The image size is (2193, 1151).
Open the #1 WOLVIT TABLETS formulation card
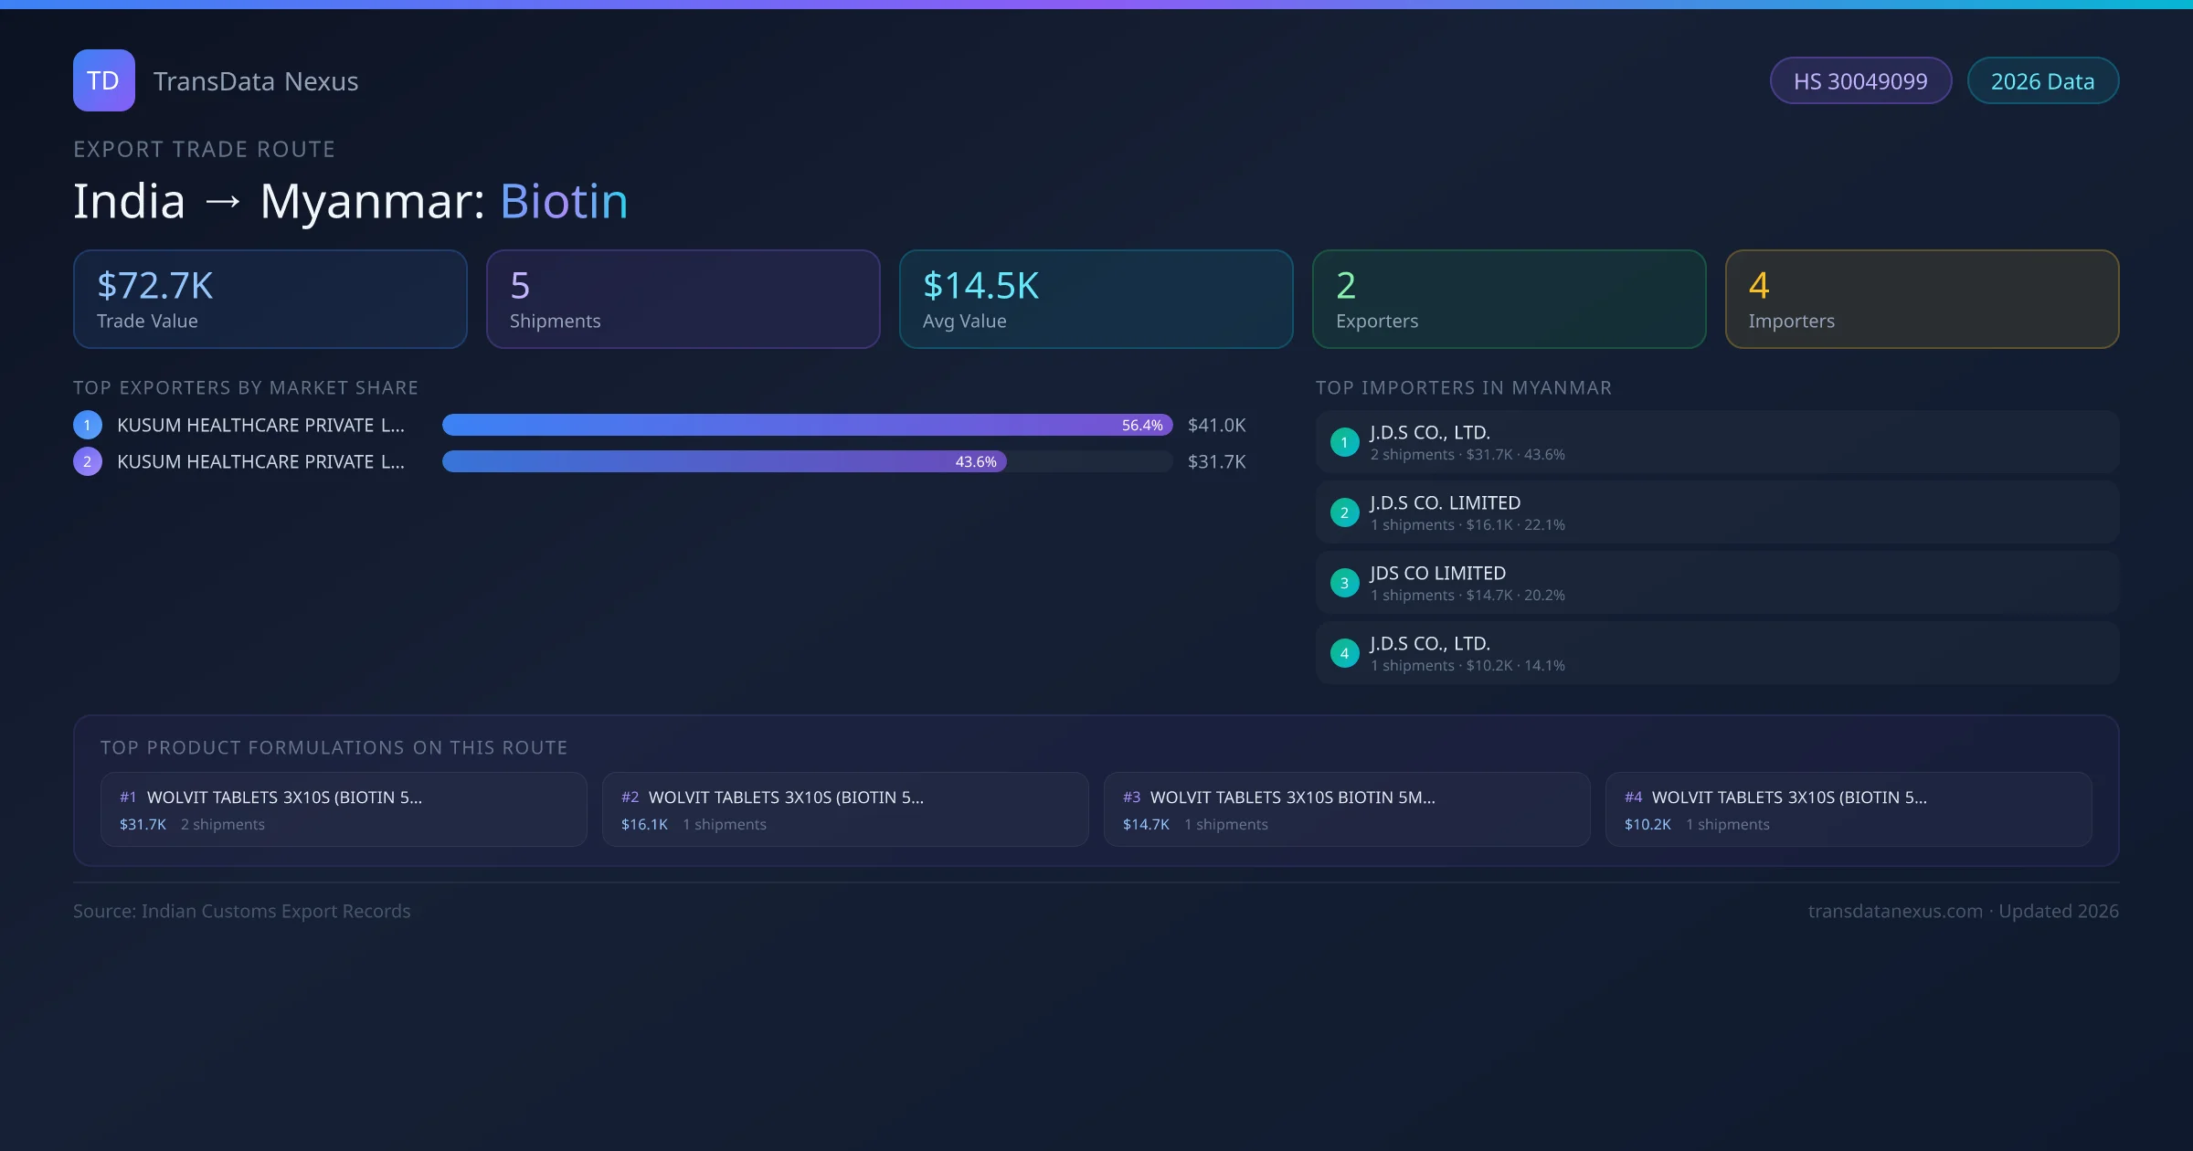pos(344,809)
